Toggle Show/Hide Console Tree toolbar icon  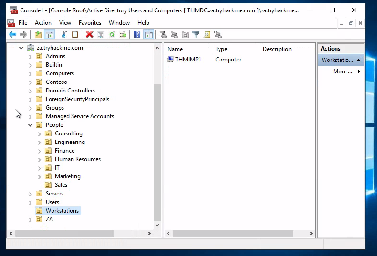50,35
